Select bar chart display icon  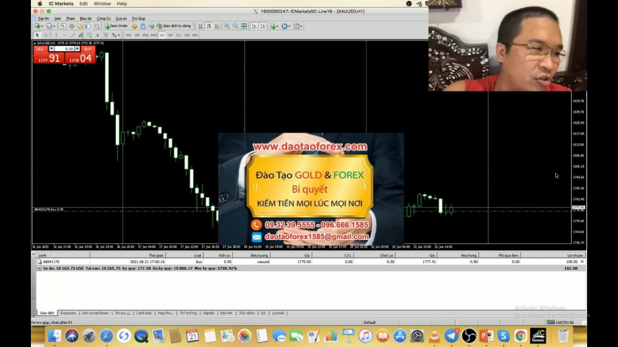tap(201, 26)
